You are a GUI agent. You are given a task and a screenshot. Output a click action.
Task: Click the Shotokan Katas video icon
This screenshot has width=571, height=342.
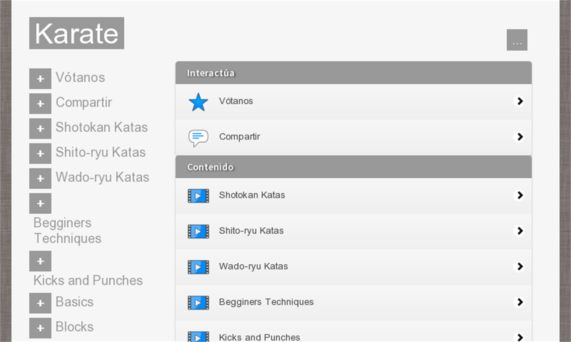pyautogui.click(x=198, y=196)
